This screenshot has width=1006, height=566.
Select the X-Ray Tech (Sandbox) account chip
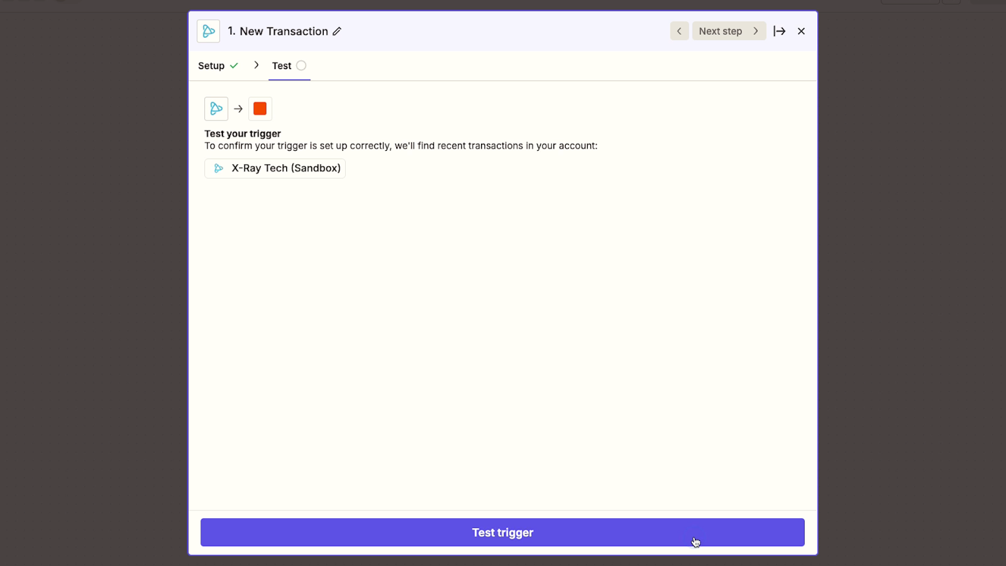point(275,168)
